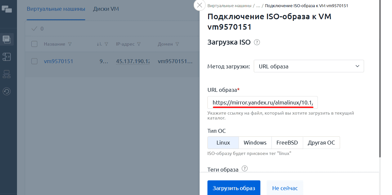This screenshot has width=392, height=195.
Task: Toggle the select-all checkbox in table header
Action: click(34, 44)
